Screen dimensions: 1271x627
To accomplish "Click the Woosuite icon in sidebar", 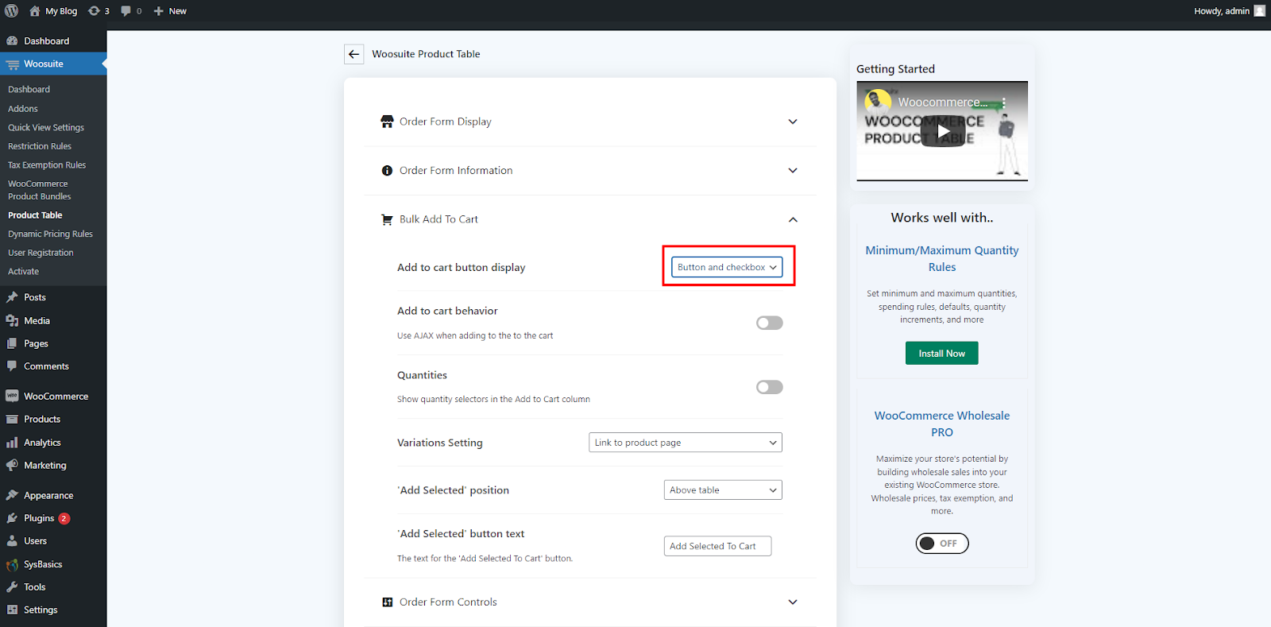I will point(12,64).
